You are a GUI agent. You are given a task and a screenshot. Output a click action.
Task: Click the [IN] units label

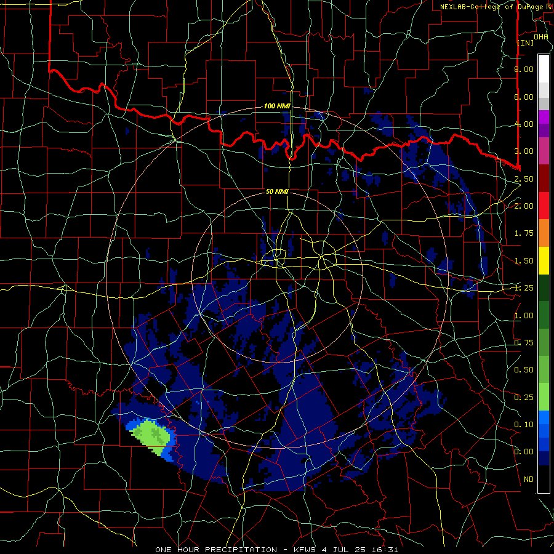[x=526, y=42]
